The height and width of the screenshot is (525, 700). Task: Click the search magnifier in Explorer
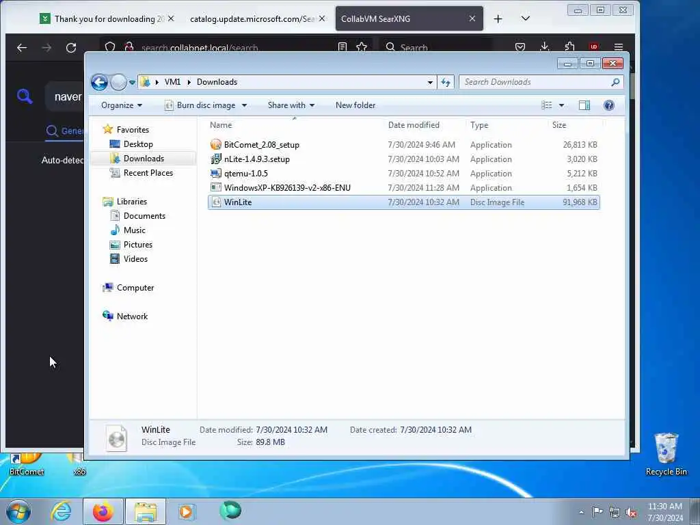[x=616, y=82]
